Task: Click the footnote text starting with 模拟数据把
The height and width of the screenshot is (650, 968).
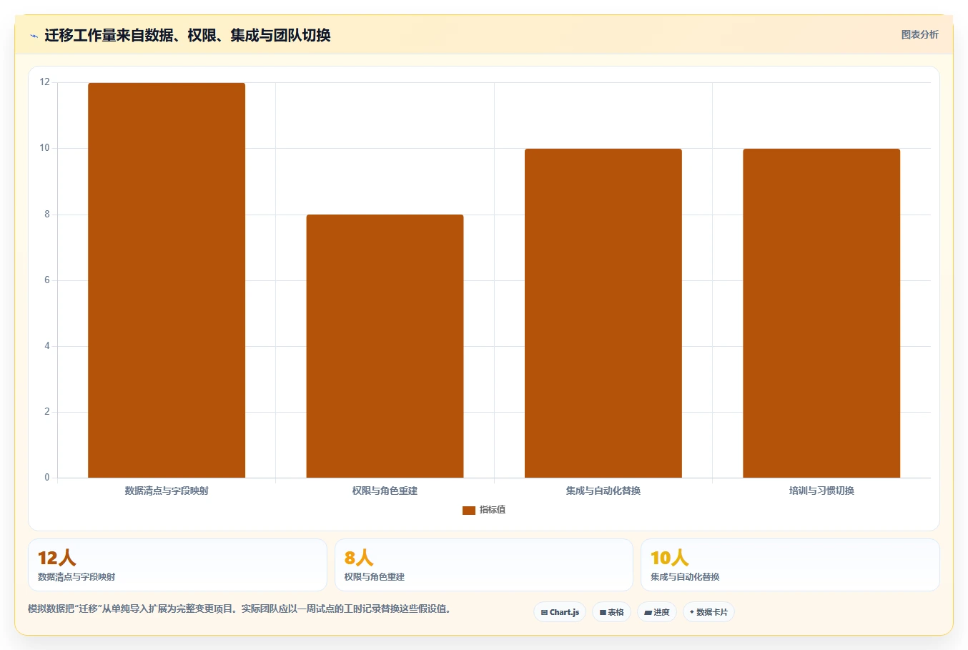Action: tap(239, 609)
